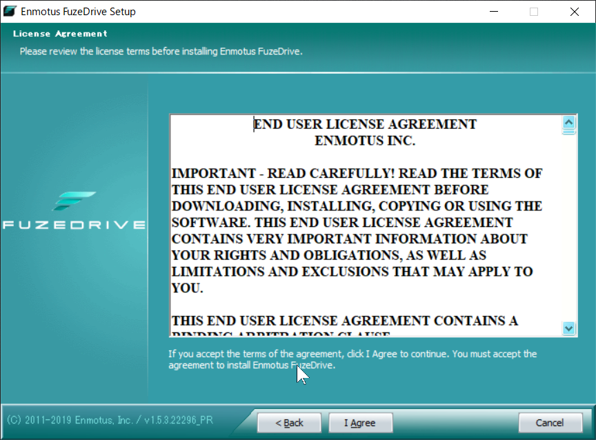Screen dimensions: 596x440
Task: Click the "License Agreement" heading
Action: [x=60, y=33]
